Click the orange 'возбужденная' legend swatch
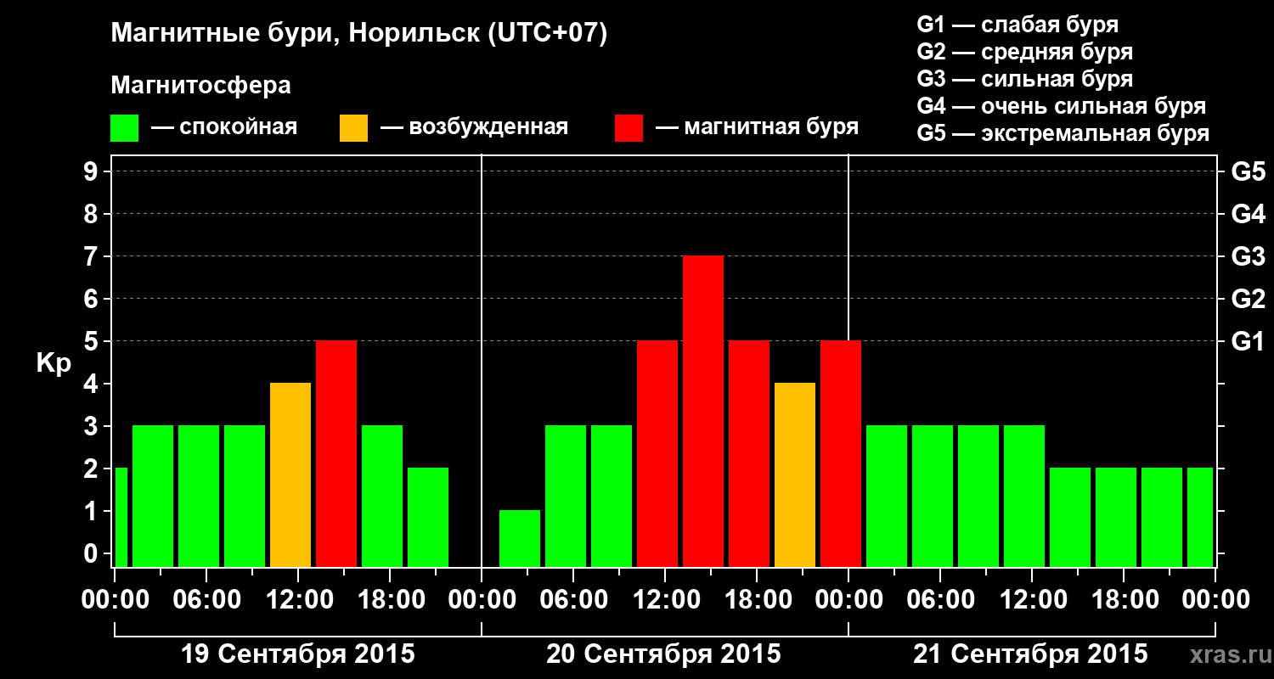The width and height of the screenshot is (1274, 679). click(x=353, y=128)
